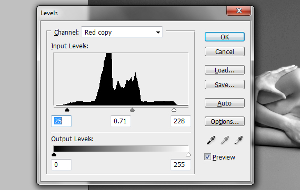Toggle the Preview checkbox
The height and width of the screenshot is (190, 300).
click(x=207, y=157)
